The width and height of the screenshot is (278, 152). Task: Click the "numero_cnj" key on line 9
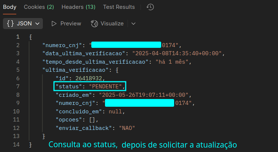point(75,103)
